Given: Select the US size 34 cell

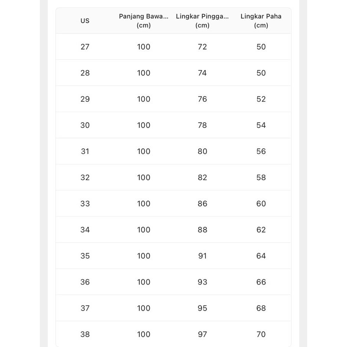Looking at the screenshot, I should (85, 230).
